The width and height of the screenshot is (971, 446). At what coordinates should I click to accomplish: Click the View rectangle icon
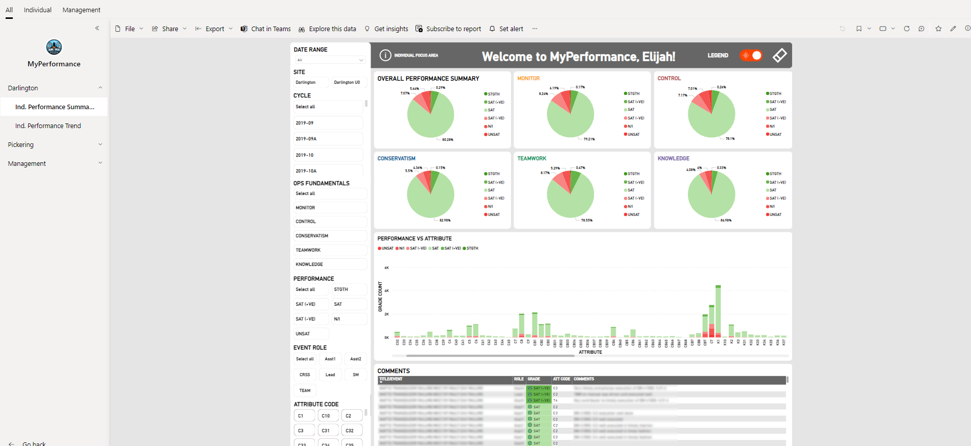(x=883, y=29)
